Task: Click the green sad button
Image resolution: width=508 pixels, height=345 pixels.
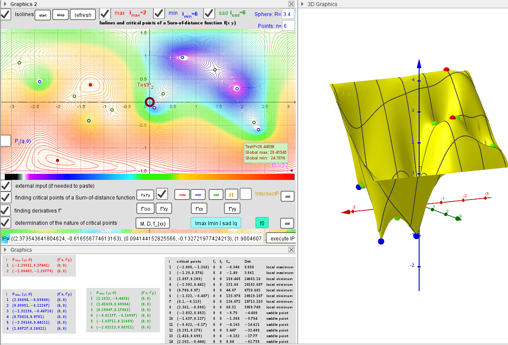Action: (x=216, y=194)
